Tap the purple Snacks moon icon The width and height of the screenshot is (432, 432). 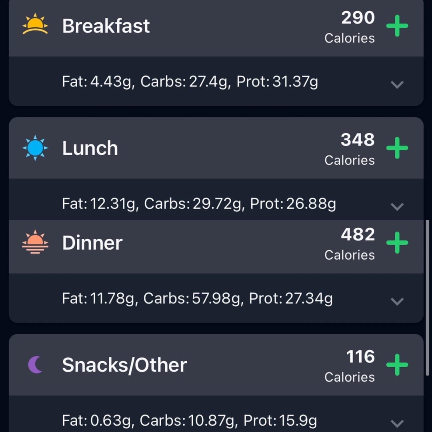point(35,364)
